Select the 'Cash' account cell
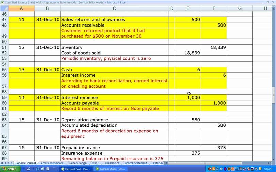276x172 pixels. point(114,70)
